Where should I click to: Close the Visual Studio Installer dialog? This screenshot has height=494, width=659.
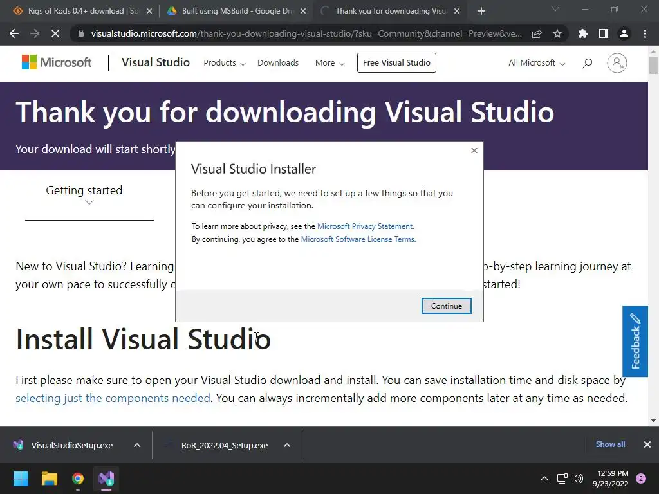[x=474, y=151]
